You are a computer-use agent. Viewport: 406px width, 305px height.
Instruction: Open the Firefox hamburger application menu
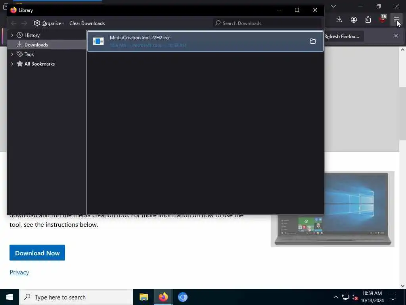396,20
